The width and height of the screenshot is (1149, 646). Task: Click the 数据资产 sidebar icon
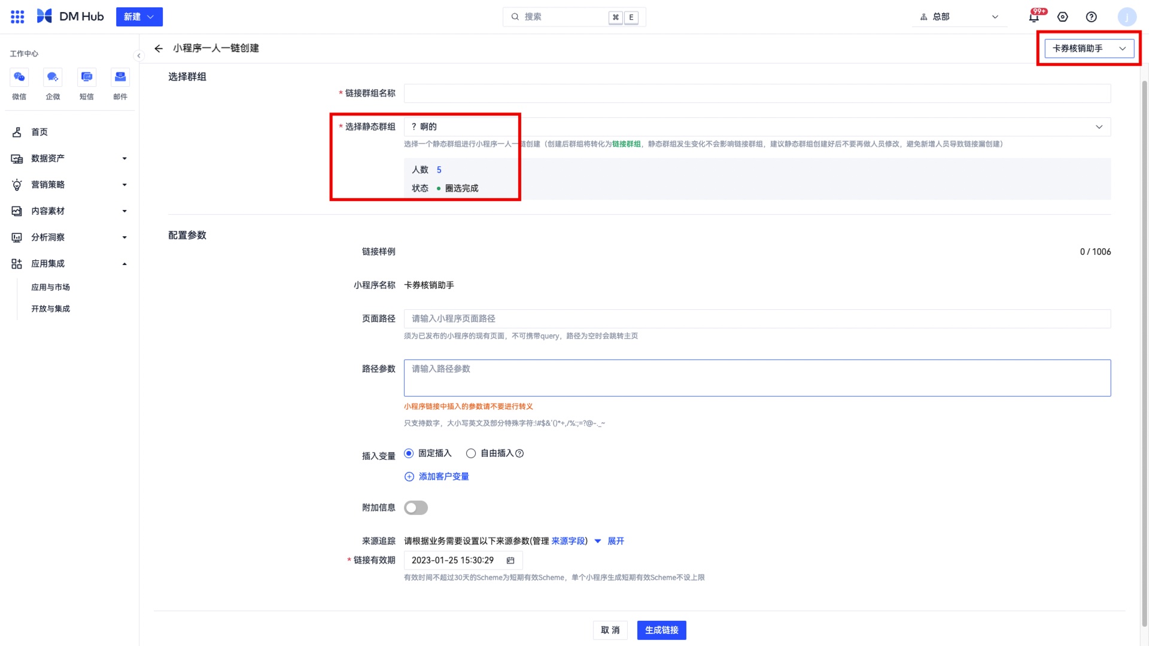17,159
